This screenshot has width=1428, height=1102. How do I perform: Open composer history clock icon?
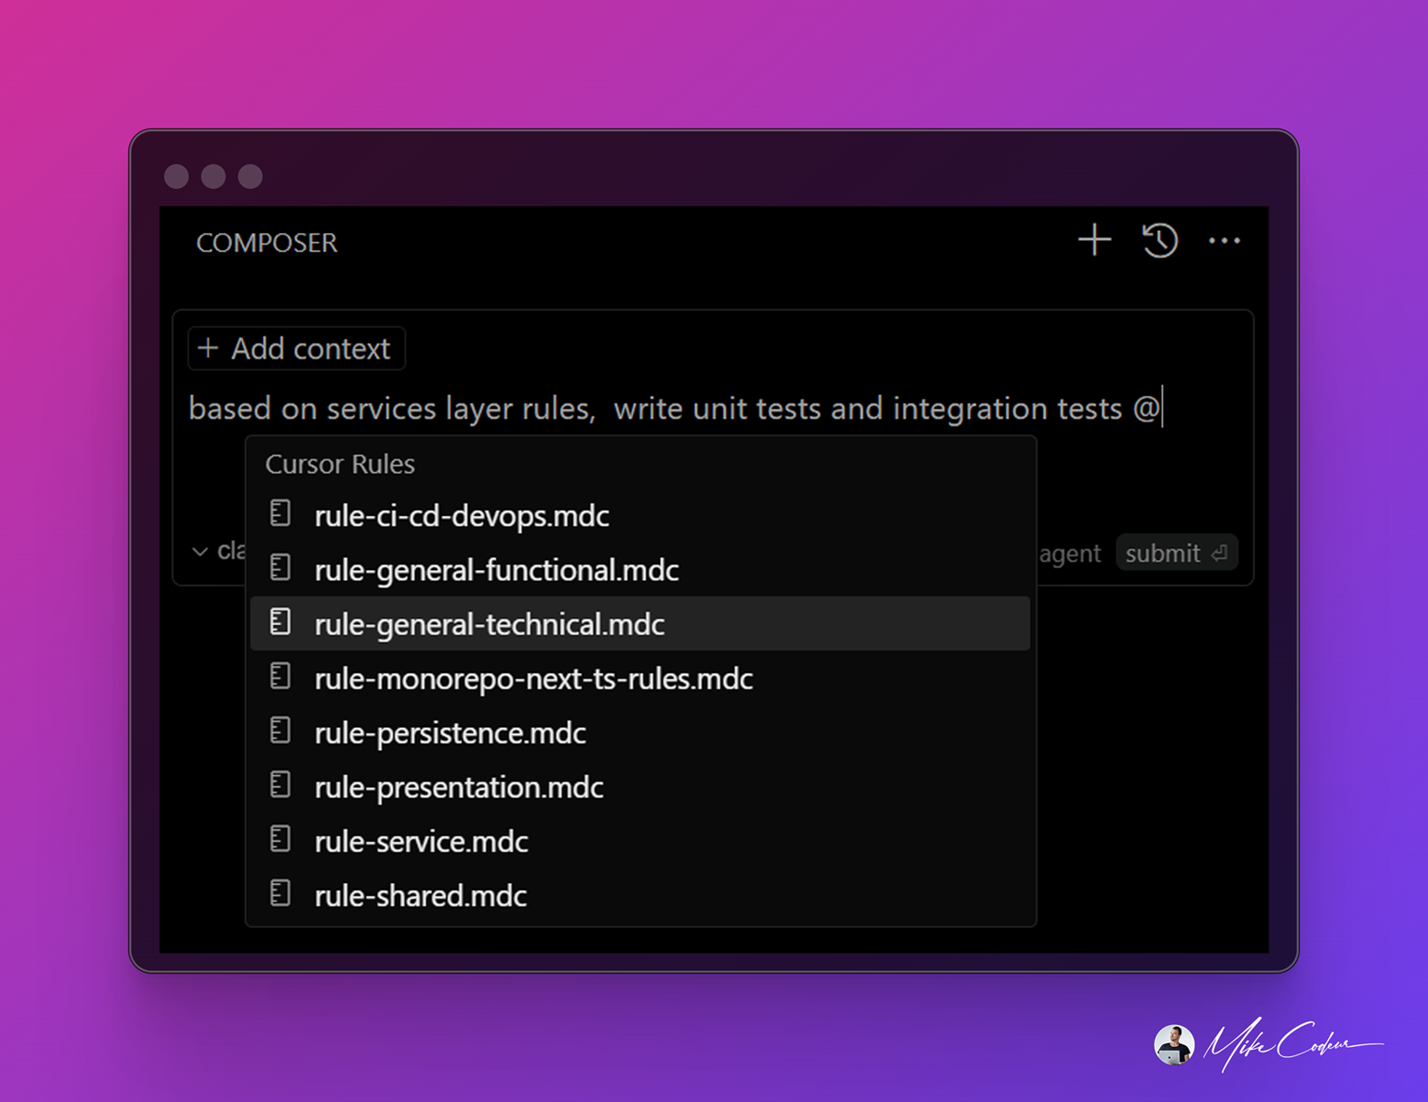(1159, 241)
